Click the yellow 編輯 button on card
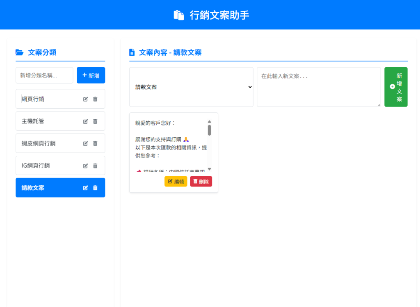Viewport: 420px width, 307px height. point(176,182)
